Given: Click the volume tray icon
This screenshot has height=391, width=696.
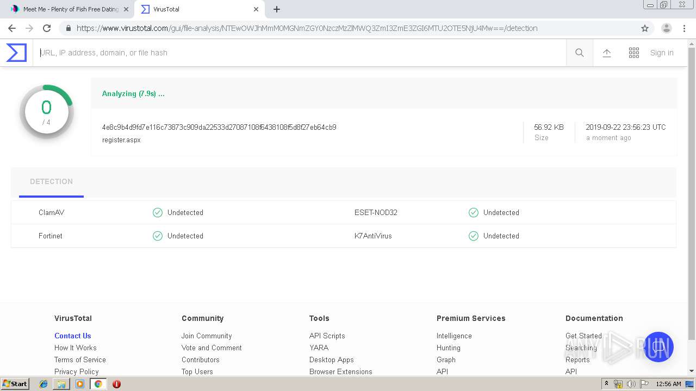Looking at the screenshot, I should [x=631, y=384].
